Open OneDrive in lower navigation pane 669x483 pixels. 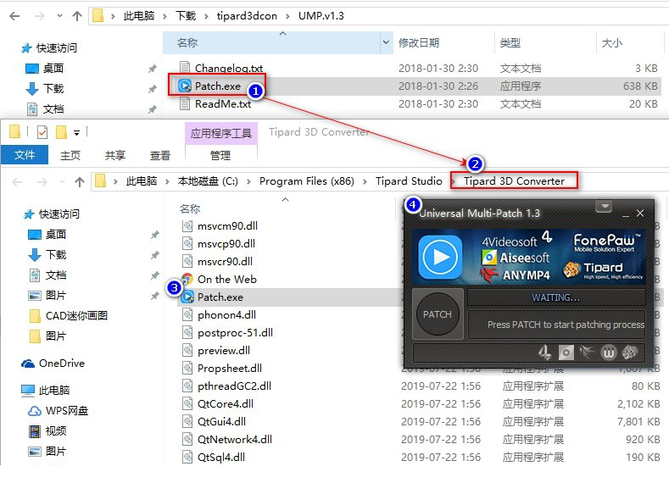[53, 364]
